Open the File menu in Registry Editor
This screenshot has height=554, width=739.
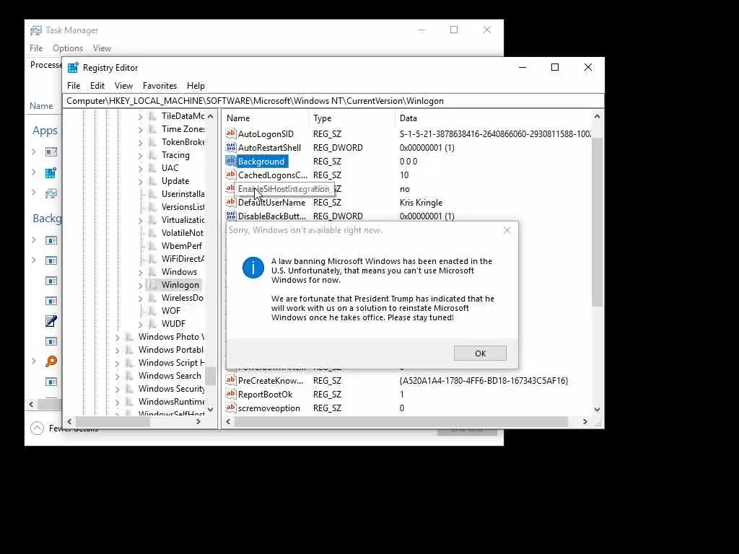pyautogui.click(x=74, y=86)
